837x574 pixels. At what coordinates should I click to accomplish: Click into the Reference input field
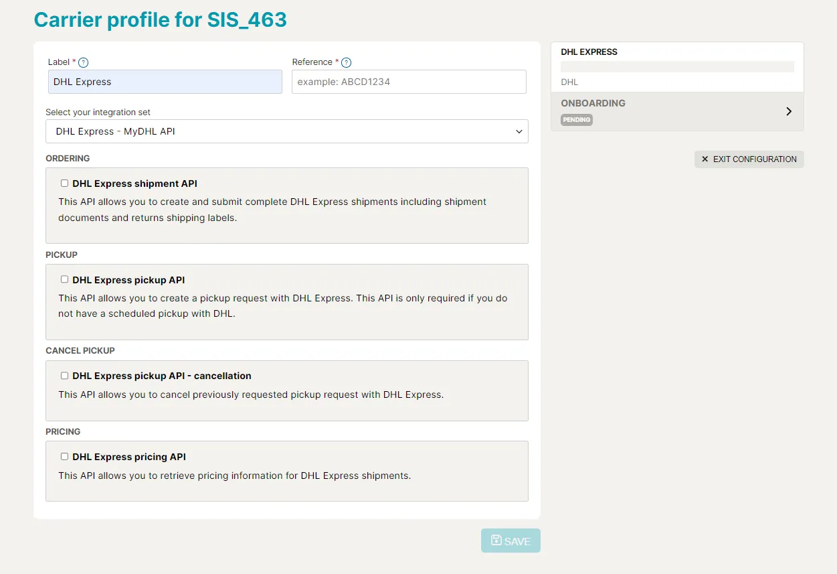coord(409,82)
